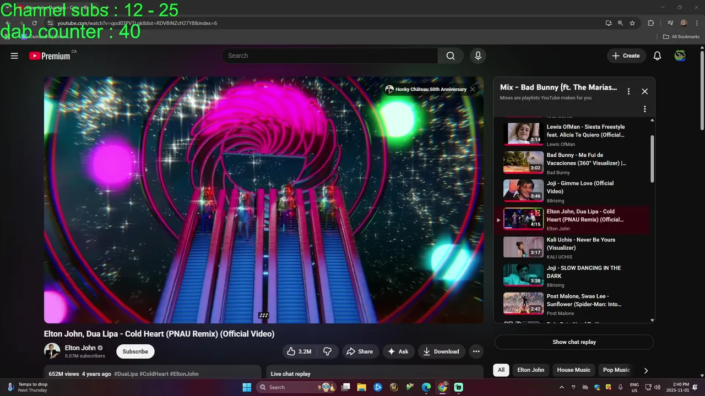Screen dimensions: 705x396
Task: Click the volume icon in system tray
Action: coord(657,387)
